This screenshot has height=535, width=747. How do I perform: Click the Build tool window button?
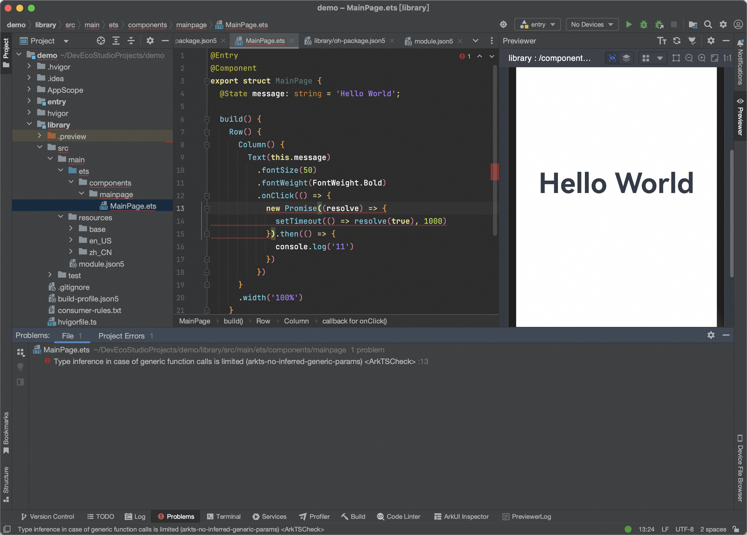[x=353, y=516]
